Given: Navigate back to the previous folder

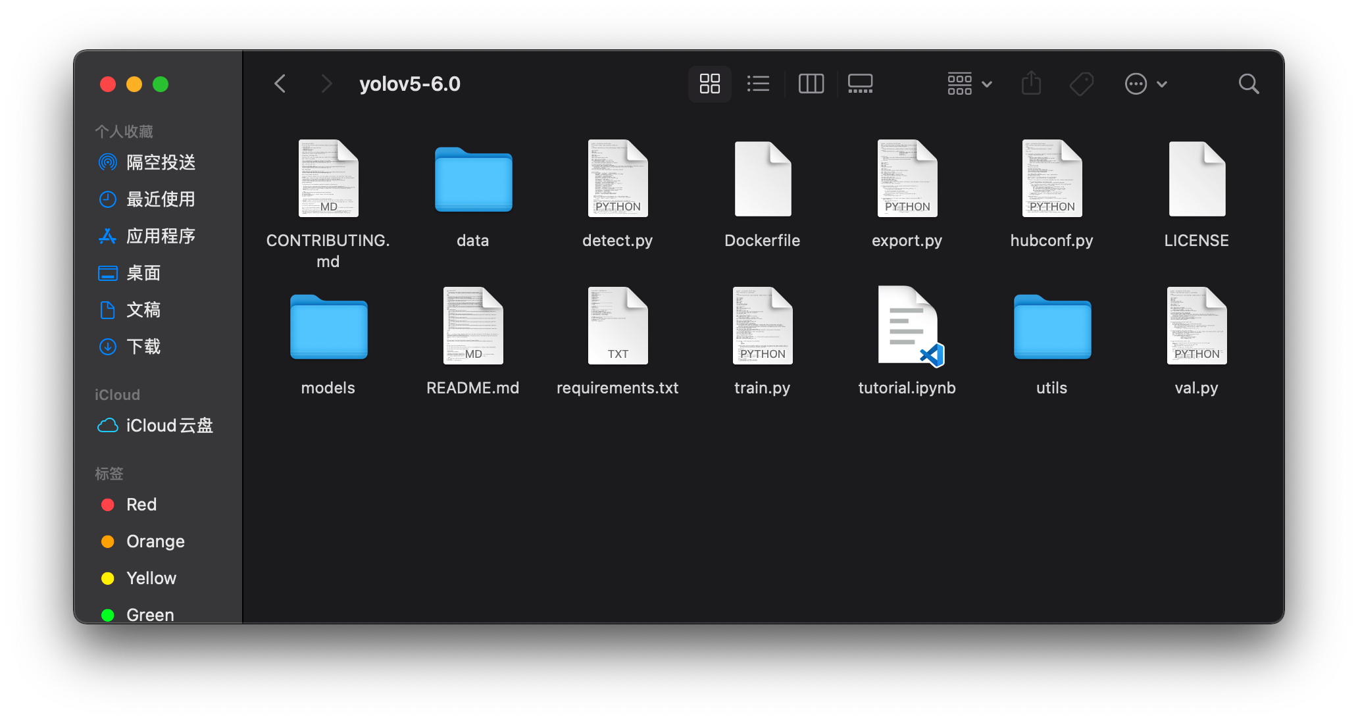Looking at the screenshot, I should (x=280, y=84).
